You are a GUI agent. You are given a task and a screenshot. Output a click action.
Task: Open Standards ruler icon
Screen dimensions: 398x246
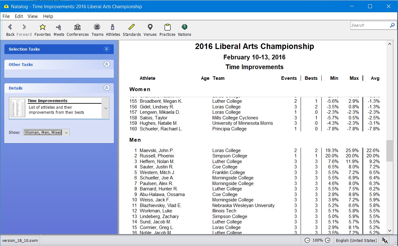132,27
